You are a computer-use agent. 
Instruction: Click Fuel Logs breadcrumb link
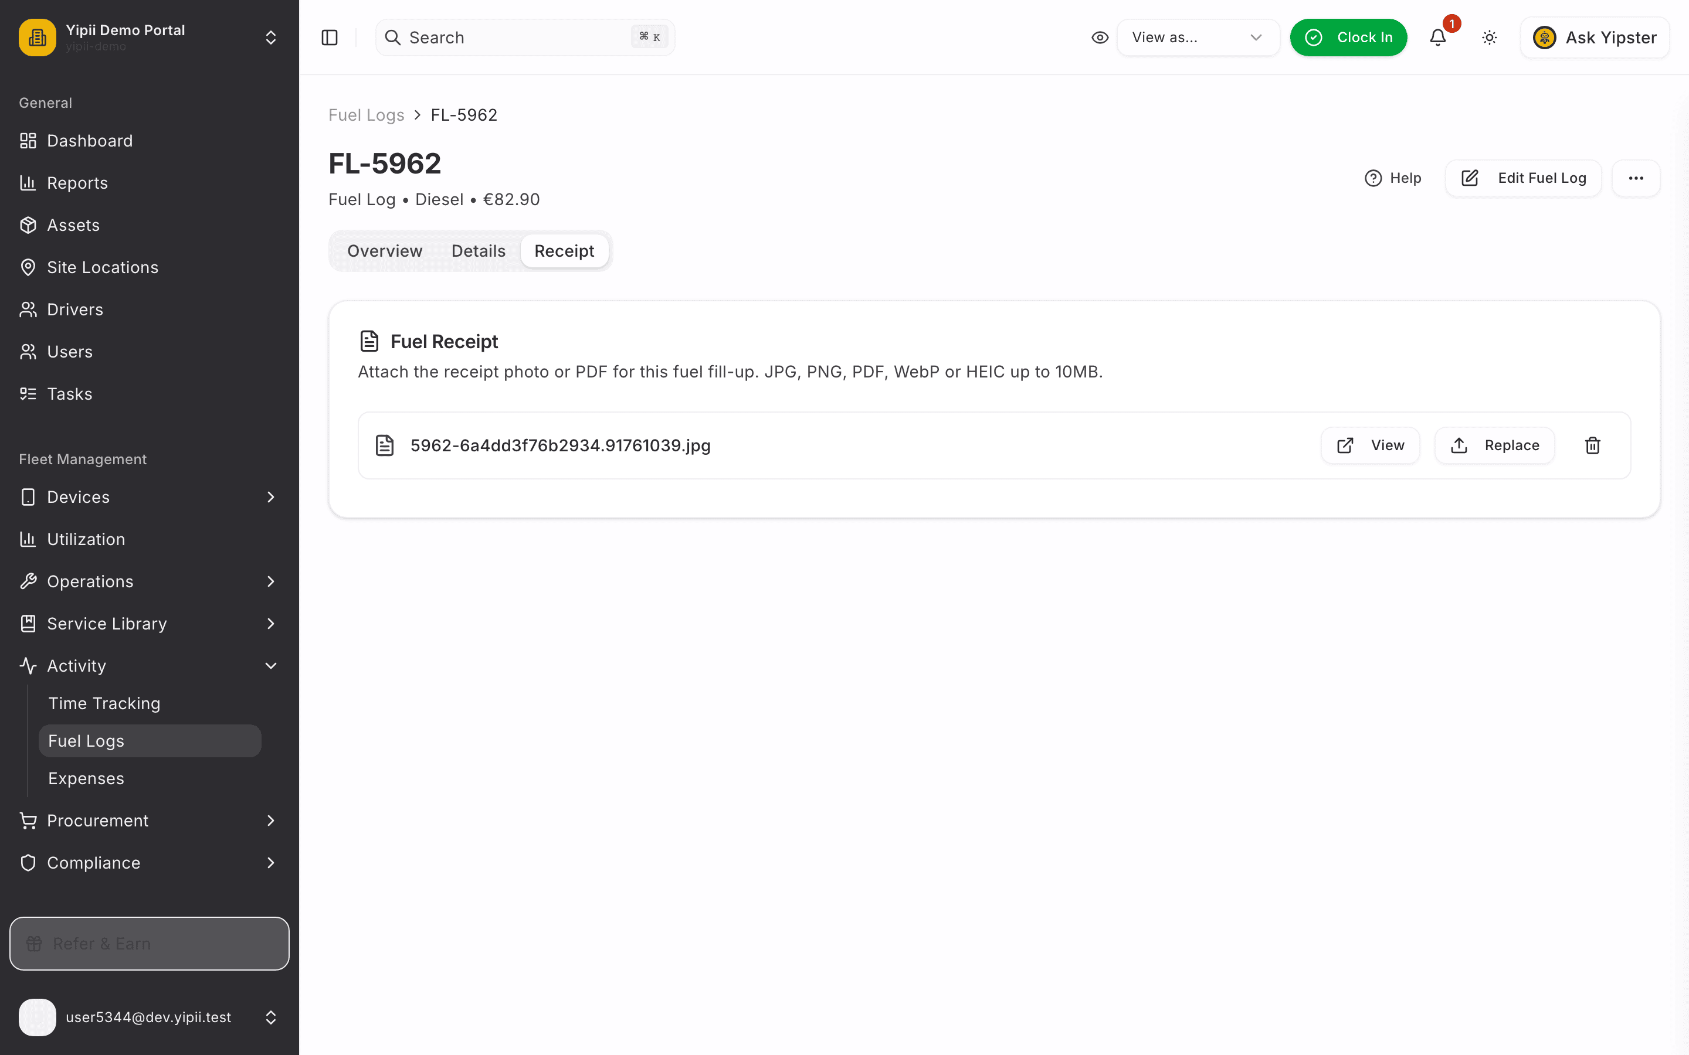367,115
